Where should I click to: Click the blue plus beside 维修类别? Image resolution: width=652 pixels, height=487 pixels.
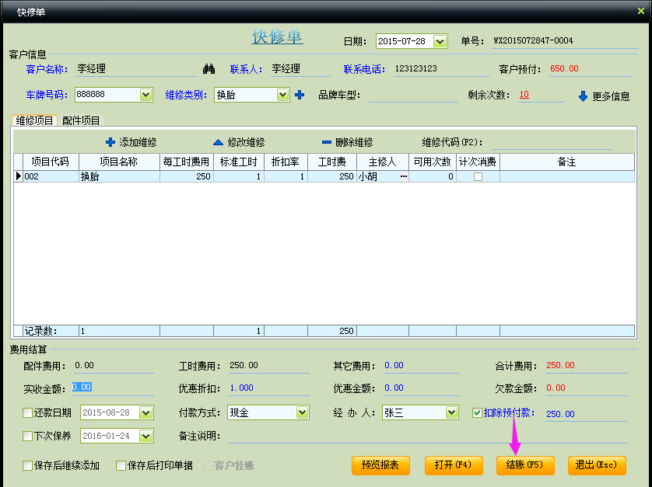[x=300, y=95]
